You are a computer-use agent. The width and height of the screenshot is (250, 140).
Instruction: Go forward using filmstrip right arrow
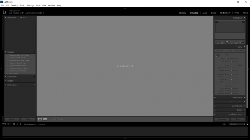pos(20,124)
